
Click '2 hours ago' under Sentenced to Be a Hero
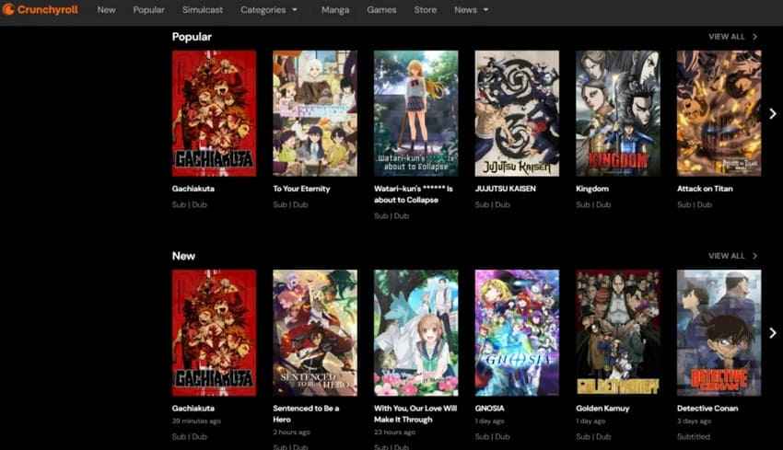[x=291, y=432]
